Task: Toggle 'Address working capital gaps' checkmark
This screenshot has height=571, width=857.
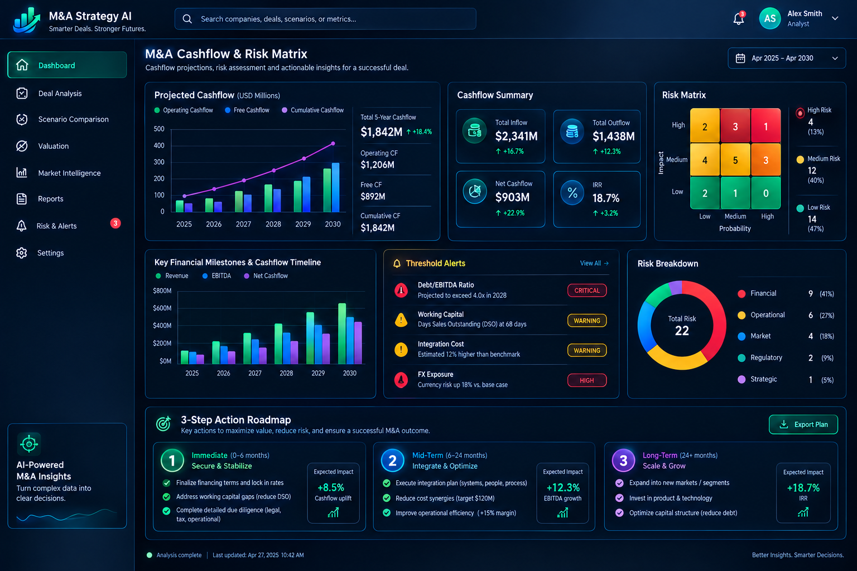Action: pyautogui.click(x=166, y=496)
